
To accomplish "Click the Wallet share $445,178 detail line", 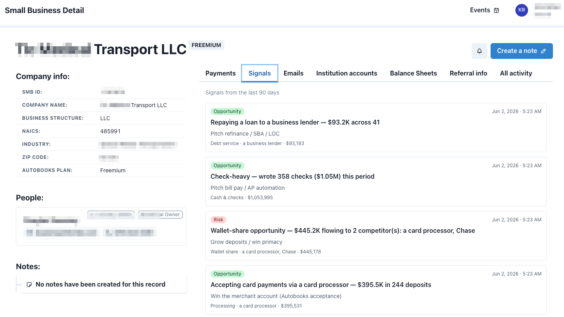I will click(266, 252).
